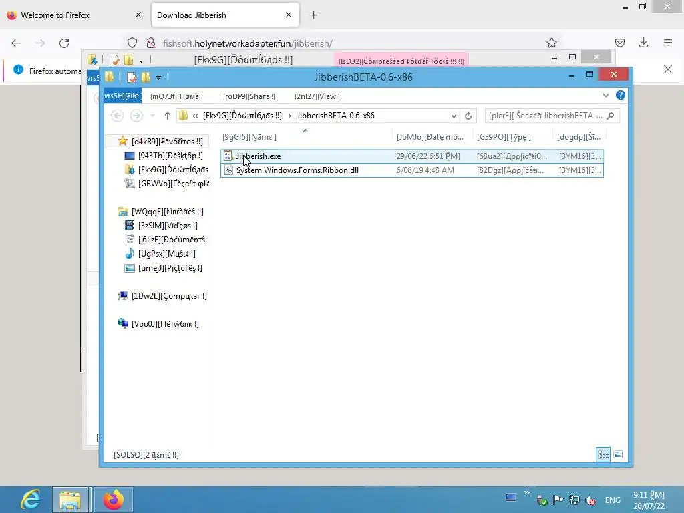Go back in Explorer navigation

click(x=117, y=116)
